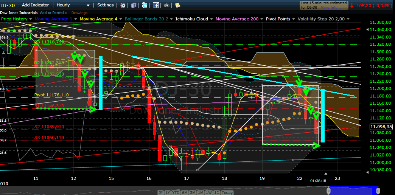The image size is (395, 195).
Task: Click the current price label 11.098,35
Action: (381, 127)
